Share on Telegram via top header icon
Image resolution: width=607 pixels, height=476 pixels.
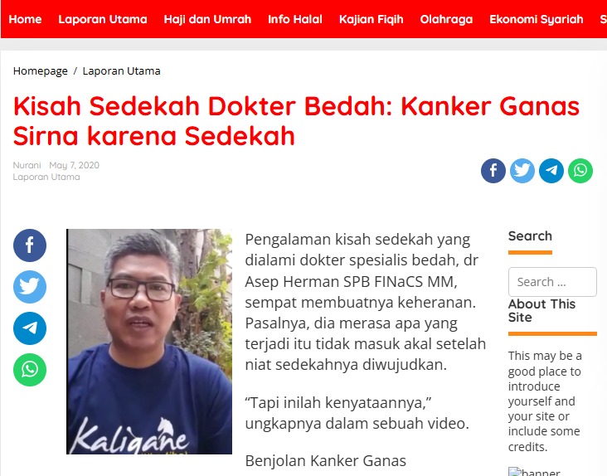[551, 171]
